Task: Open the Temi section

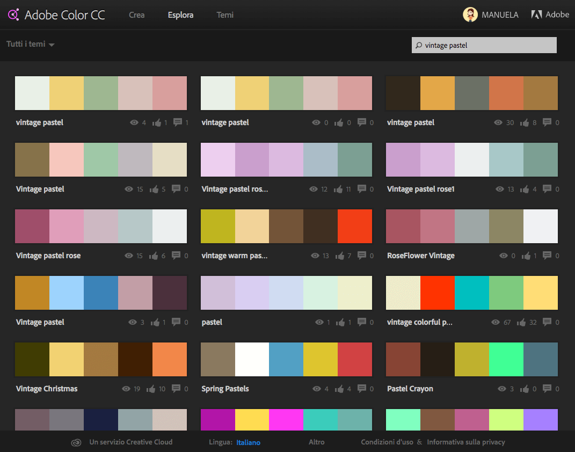Action: [x=225, y=15]
